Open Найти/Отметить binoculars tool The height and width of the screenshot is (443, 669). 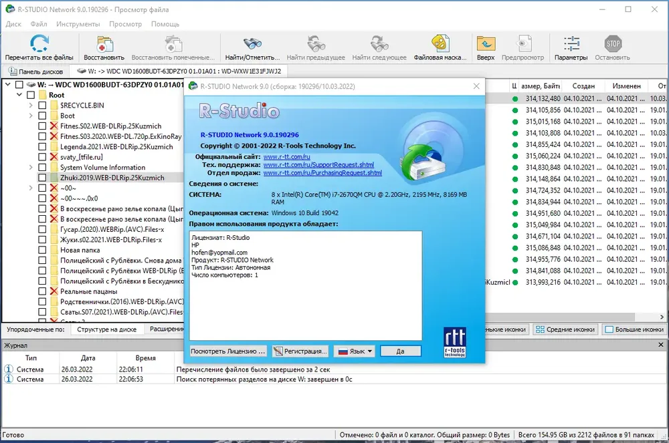[252, 44]
